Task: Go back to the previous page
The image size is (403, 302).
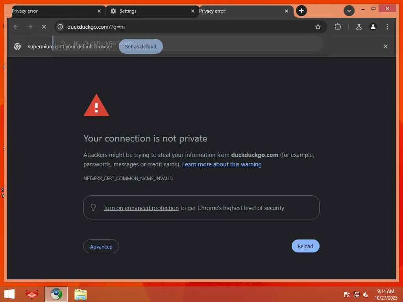Action: click(x=16, y=27)
